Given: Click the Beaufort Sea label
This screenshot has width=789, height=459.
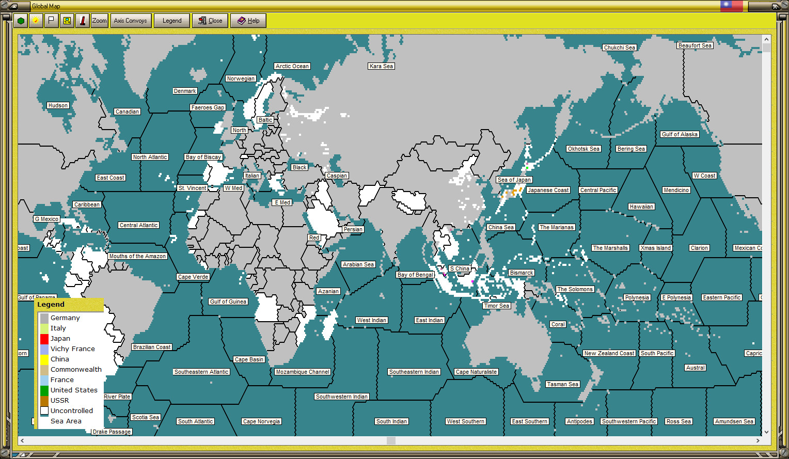Looking at the screenshot, I should coord(695,45).
